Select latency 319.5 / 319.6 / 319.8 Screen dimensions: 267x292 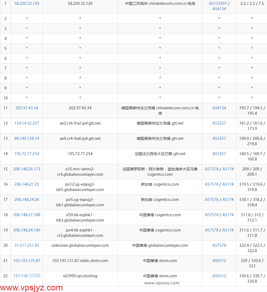pos(252,187)
